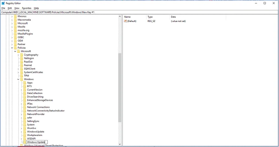The width and height of the screenshot is (279, 147).
Task: Click the (Default) string value icon
Action: (x=125, y=21)
